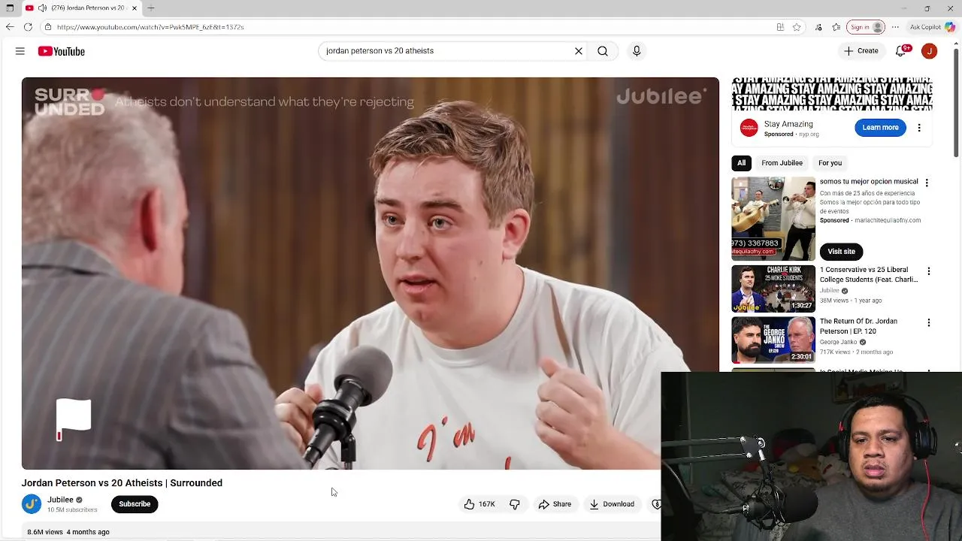Screen dimensions: 962x541
Task: Click the video player to pause
Action: click(x=370, y=274)
